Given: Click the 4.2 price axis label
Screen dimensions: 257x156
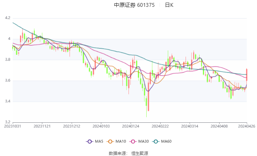Looking at the screenshot, I should coord(8,18).
